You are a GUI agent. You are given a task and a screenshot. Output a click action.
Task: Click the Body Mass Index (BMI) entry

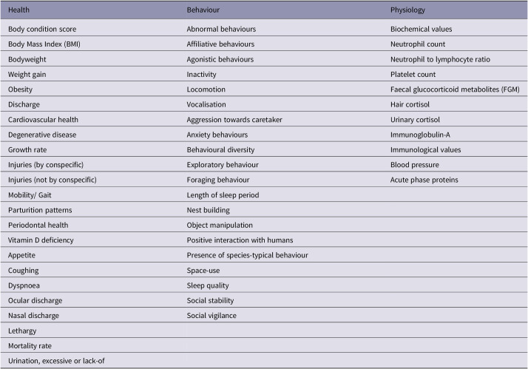(x=44, y=44)
